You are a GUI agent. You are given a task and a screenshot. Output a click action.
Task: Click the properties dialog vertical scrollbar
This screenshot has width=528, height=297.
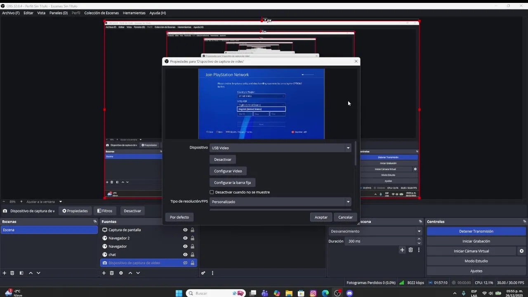355,153
